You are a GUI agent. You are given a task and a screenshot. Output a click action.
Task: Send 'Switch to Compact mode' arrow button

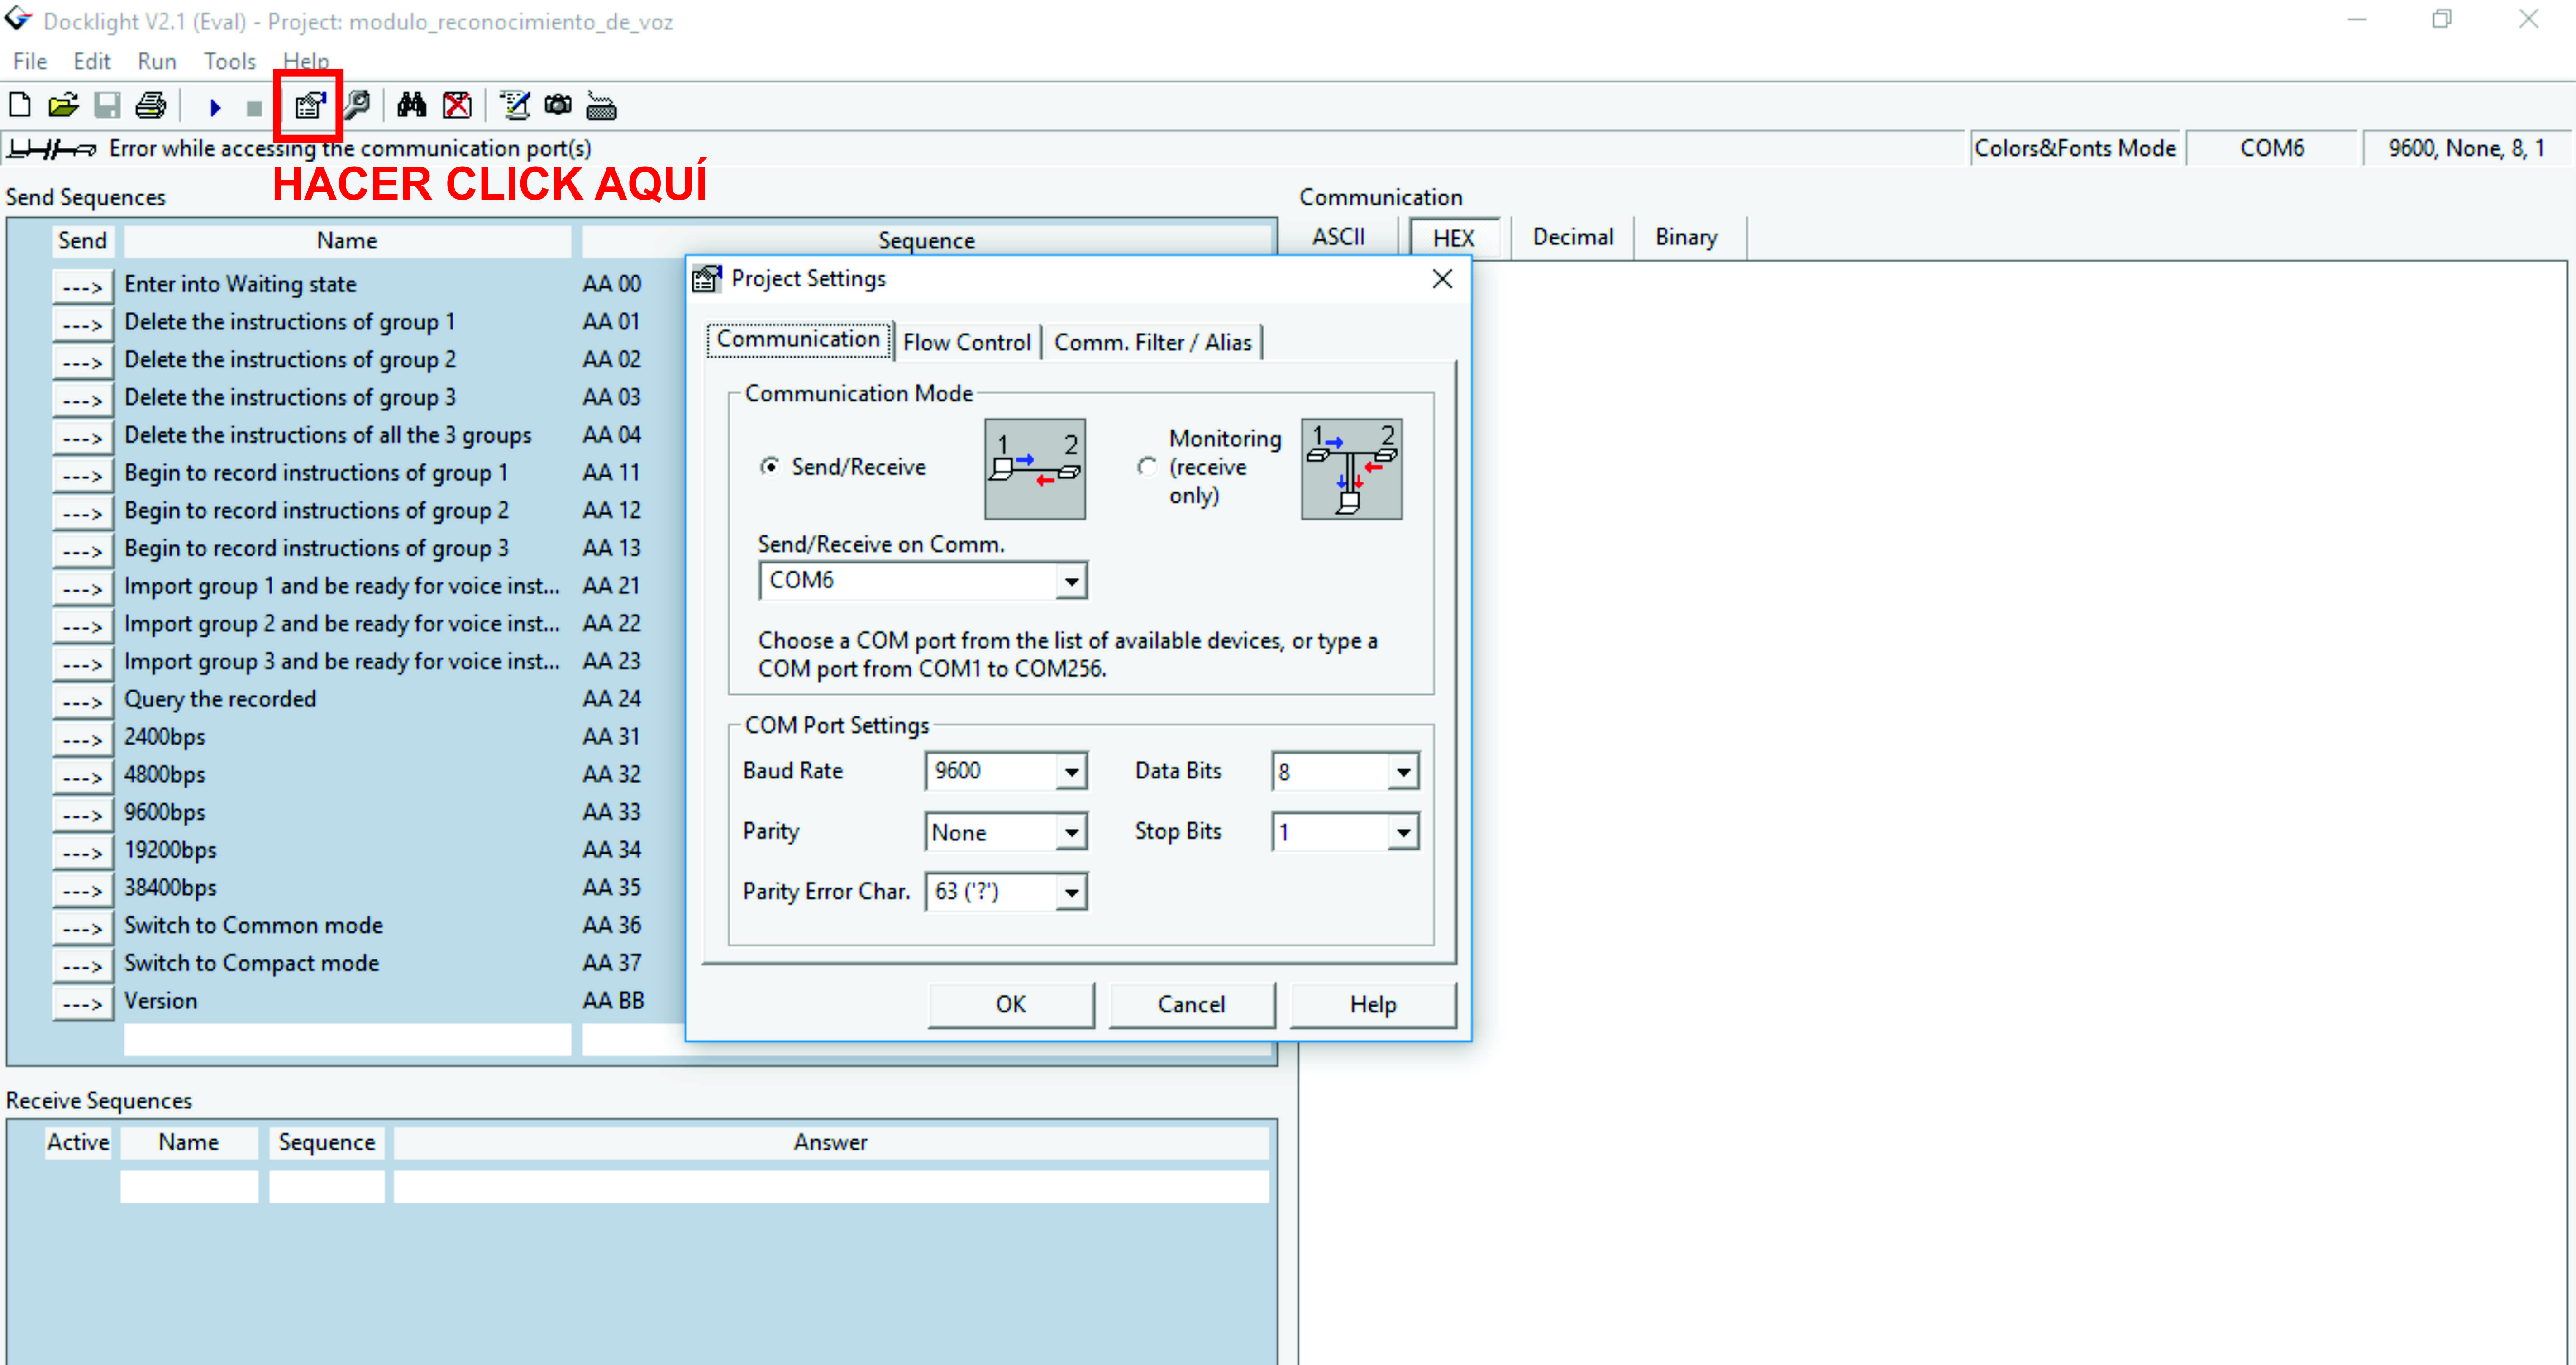[x=83, y=965]
